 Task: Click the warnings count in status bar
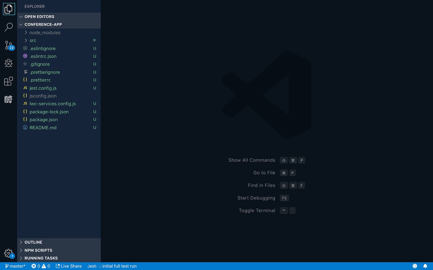46,266
